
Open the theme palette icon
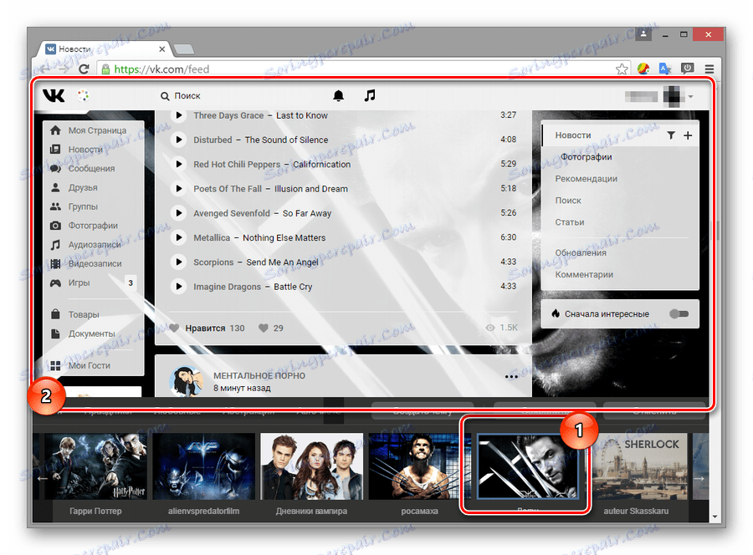pos(83,95)
